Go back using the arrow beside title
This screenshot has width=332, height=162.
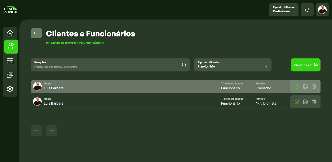coord(36,33)
